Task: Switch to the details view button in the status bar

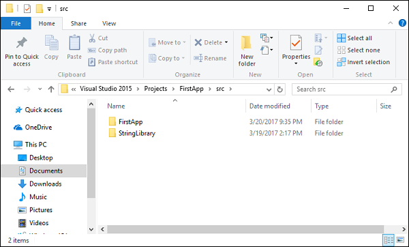Action: 389,239
